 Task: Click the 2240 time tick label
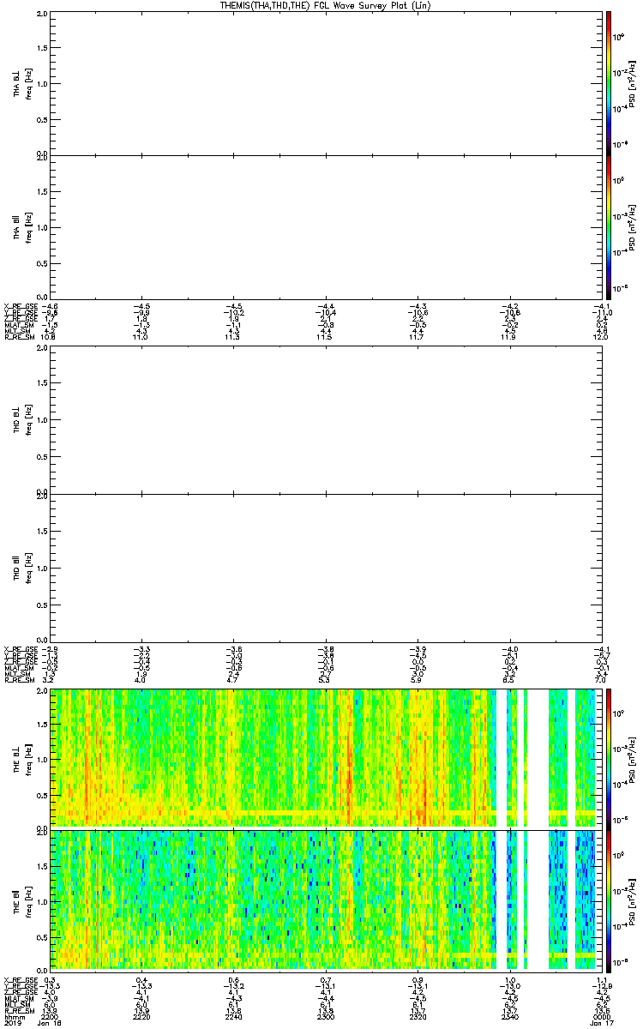[235, 1016]
